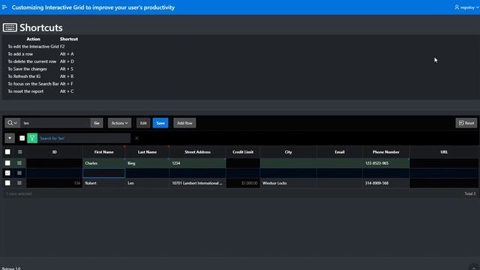The image size is (480, 270).
Task: Open the hamburger navigation menu icon
Action: point(4,7)
